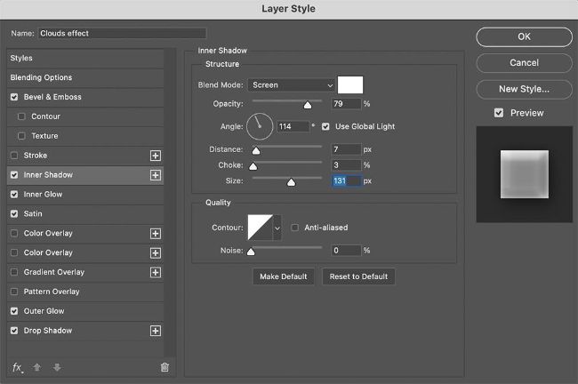
Task: Add another Inner Shadow with plus icon
Action: point(156,175)
